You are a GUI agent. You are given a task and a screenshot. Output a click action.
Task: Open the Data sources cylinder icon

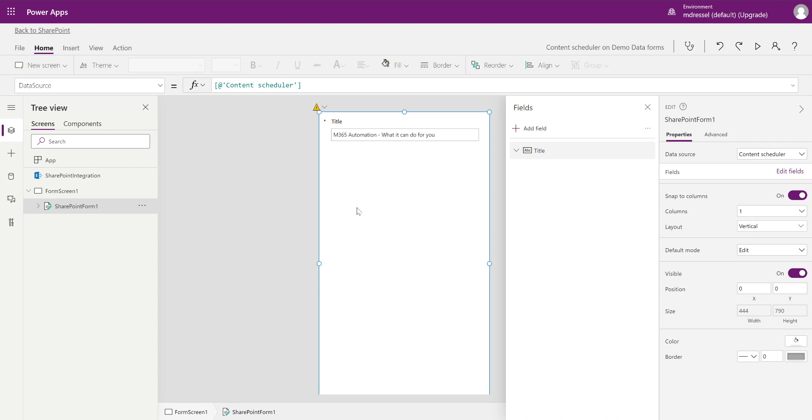(x=11, y=176)
